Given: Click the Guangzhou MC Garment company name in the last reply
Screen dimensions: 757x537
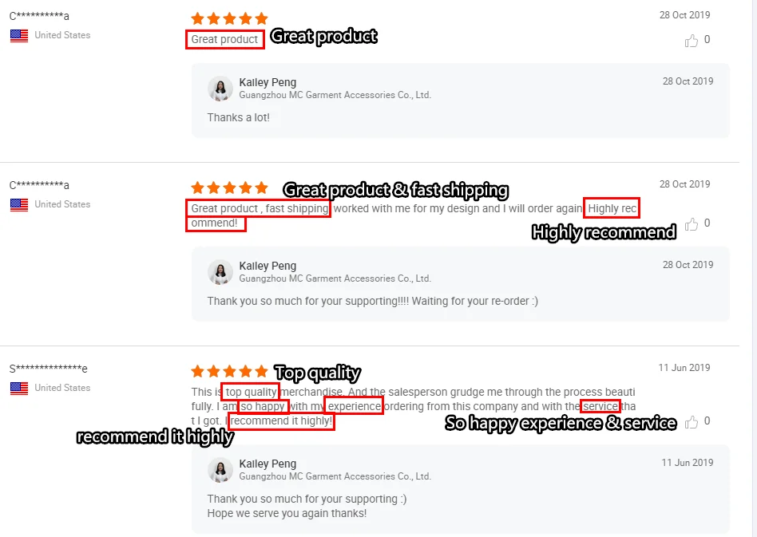Looking at the screenshot, I should [335, 476].
